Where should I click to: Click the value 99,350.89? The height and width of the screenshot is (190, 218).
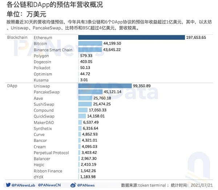tap(142, 86)
